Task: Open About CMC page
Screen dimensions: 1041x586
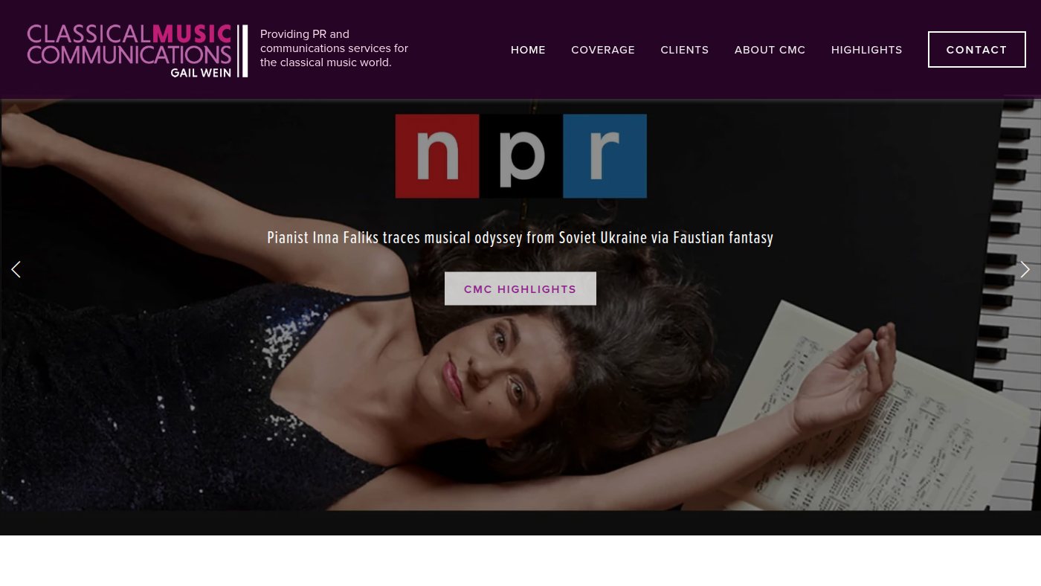Action: click(x=770, y=50)
